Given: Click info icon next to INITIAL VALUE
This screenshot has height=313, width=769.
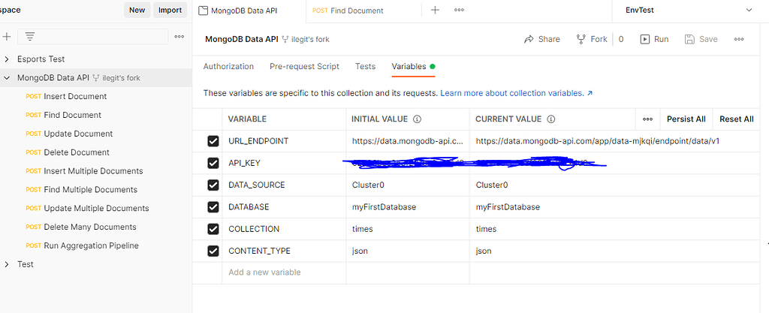Looking at the screenshot, I should (417, 119).
